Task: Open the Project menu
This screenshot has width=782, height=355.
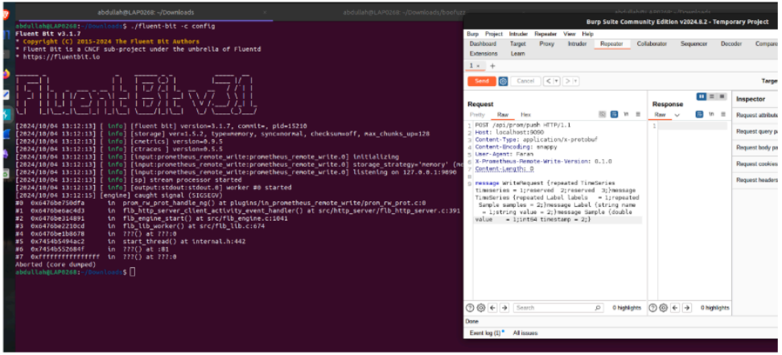Action: point(494,34)
